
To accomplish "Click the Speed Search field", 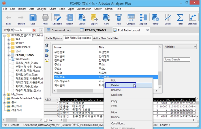I will pos(177,59).
